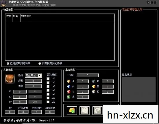Click the 物品说明 column header

[68, 16]
